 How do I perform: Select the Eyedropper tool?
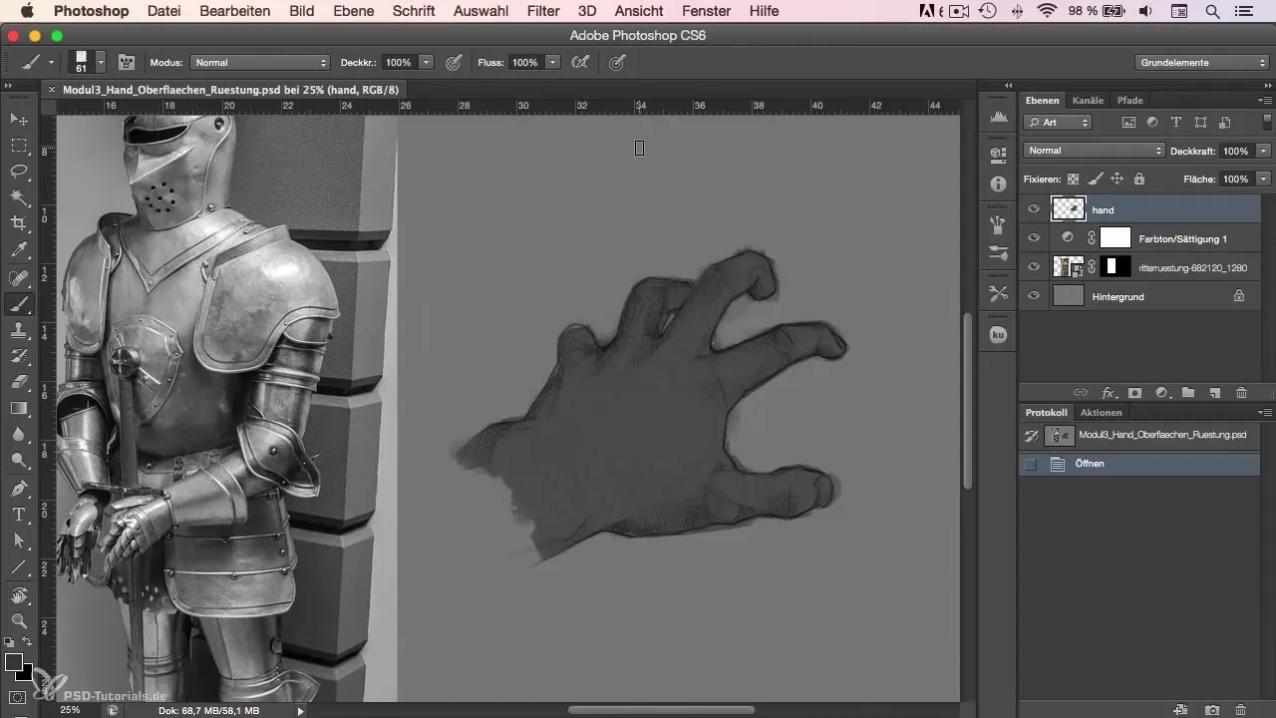coord(18,249)
